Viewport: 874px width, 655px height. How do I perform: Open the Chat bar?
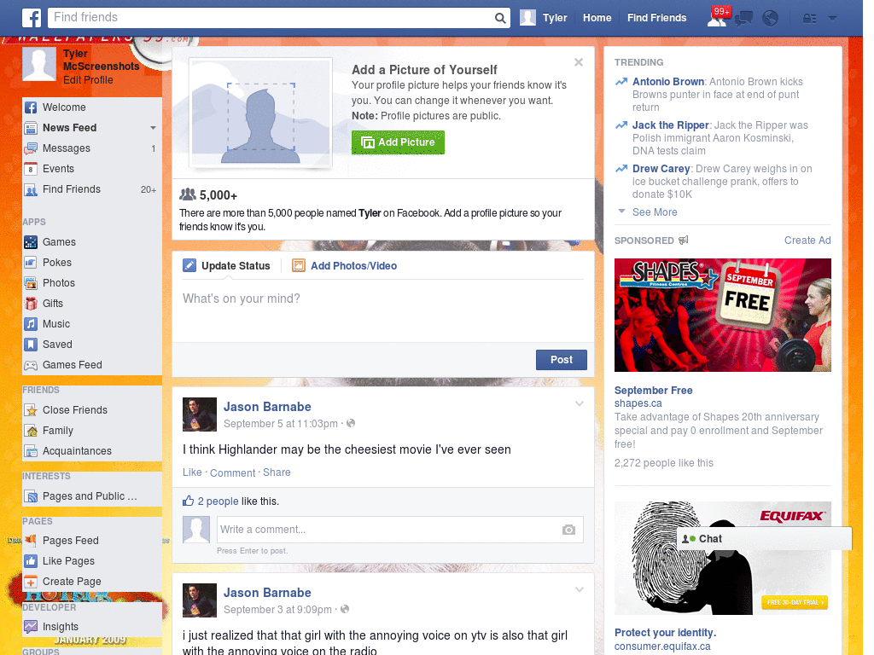tap(764, 539)
